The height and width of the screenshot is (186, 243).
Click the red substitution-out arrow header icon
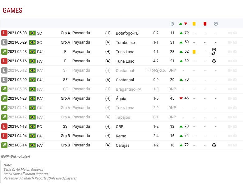click(186, 24)
